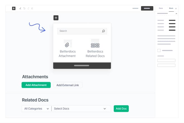This screenshot has width=184, height=123.
Task: Open the list view outline icon
Action: click(x=32, y=8)
